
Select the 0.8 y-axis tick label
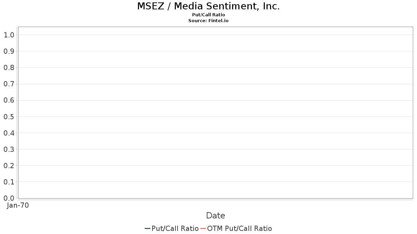[9, 68]
